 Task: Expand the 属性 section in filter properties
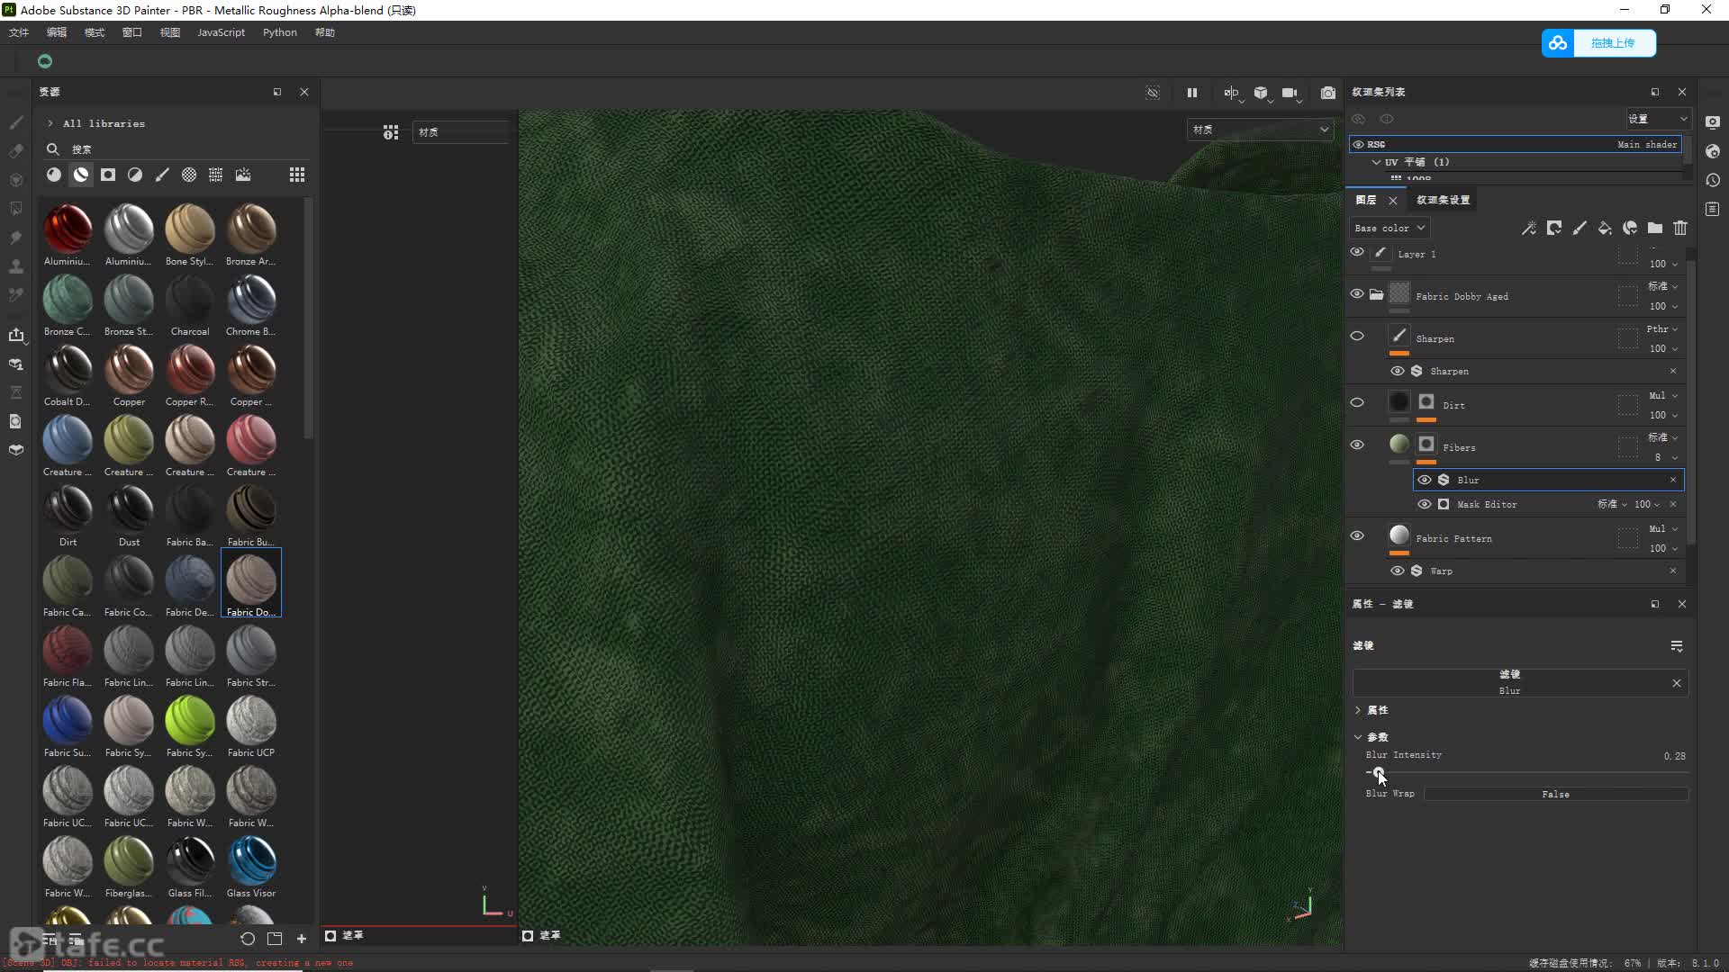click(1358, 710)
